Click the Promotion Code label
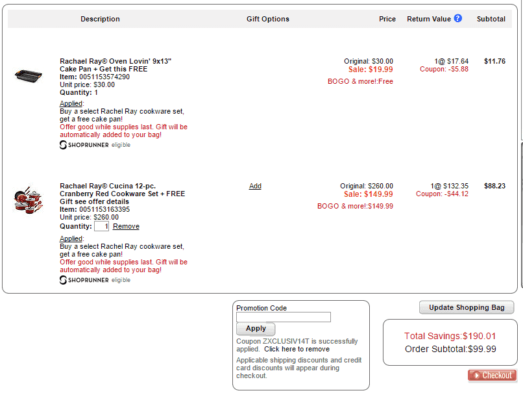This screenshot has height=395, width=523. point(261,308)
